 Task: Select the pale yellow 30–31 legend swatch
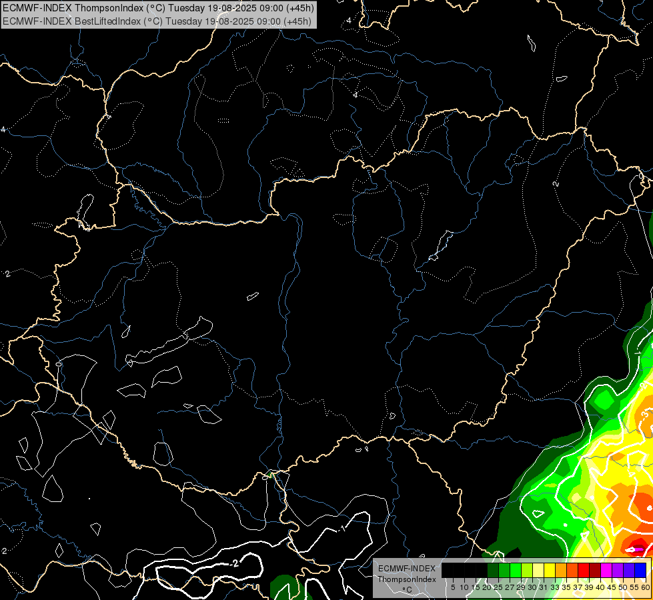tap(538, 570)
